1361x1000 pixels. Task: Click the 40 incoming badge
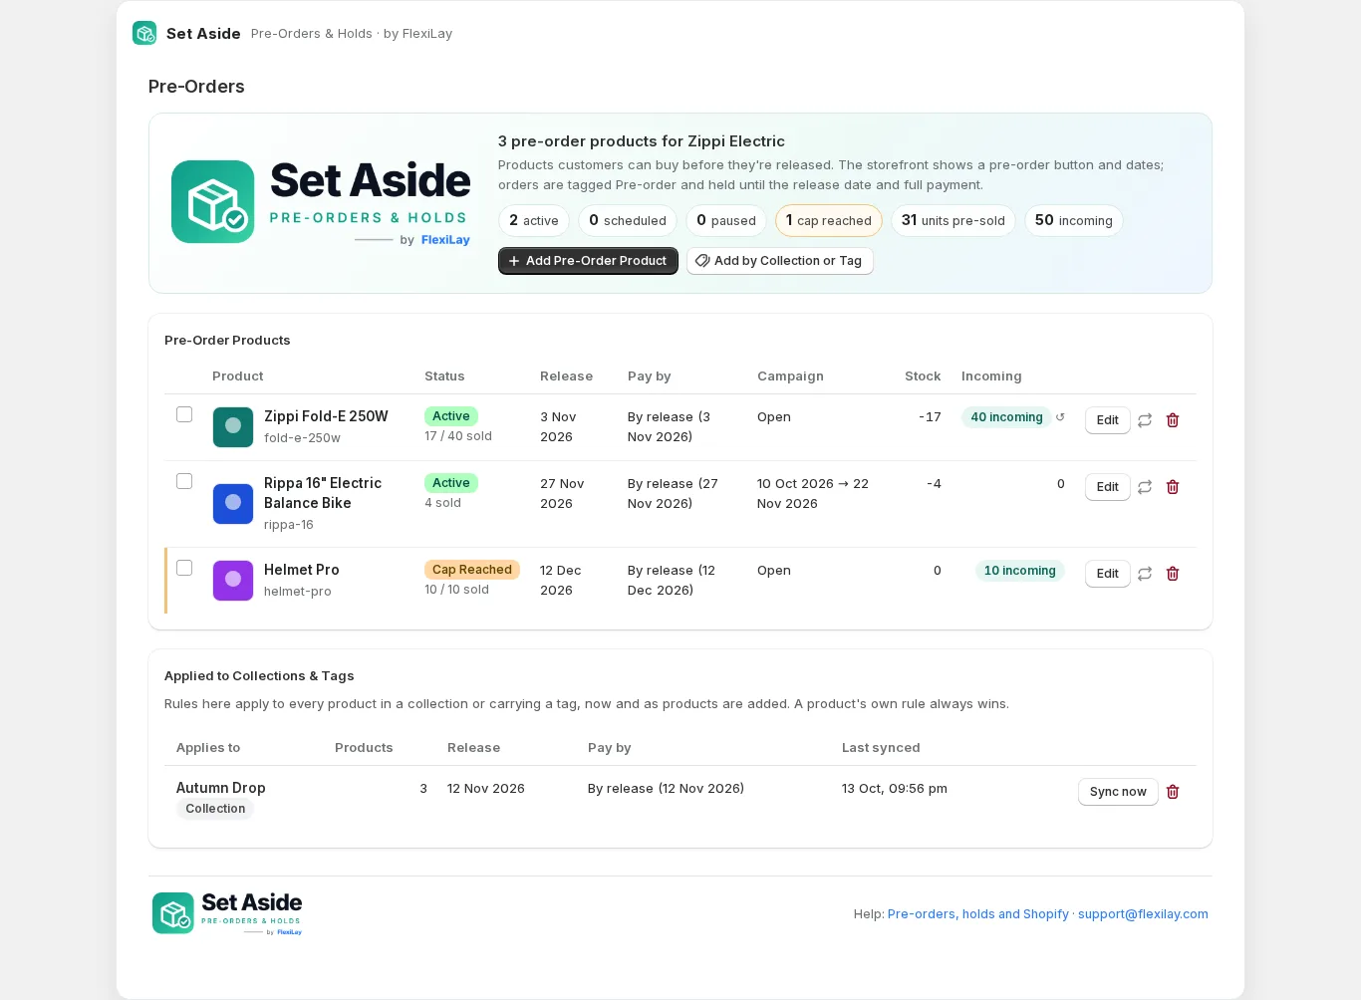pos(1006,417)
